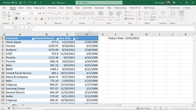Click the Touch/Mouse mode icon
Viewport: 196px width, 110px height.
pos(35,3)
